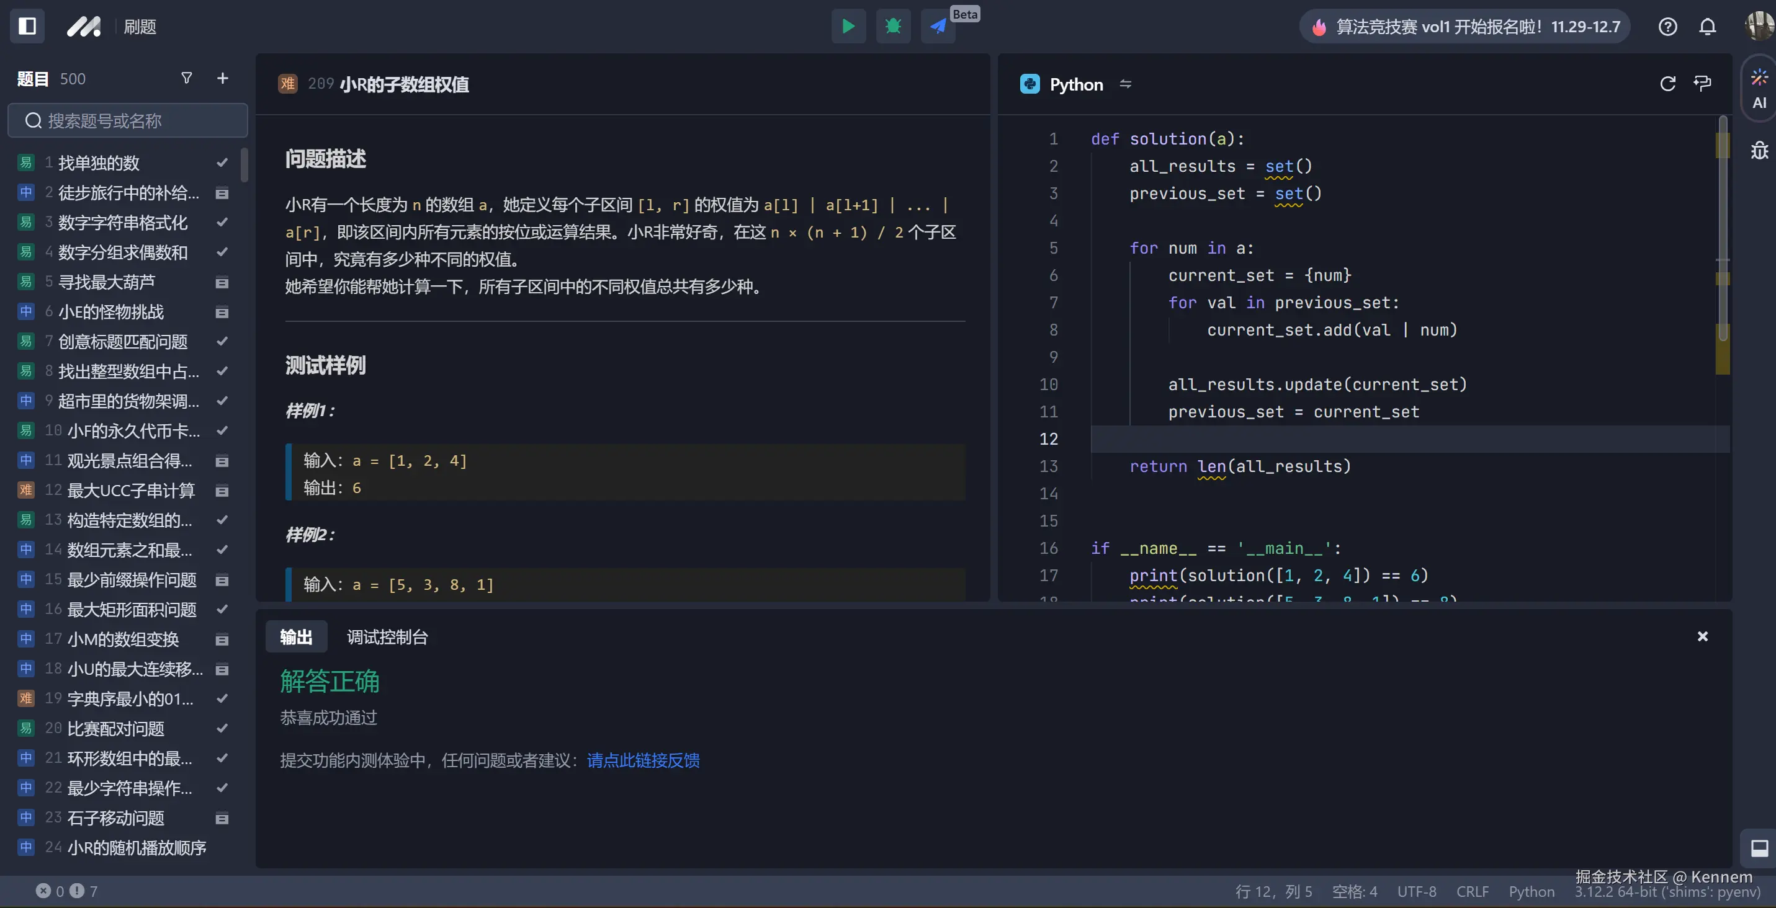Click the 算法竞技赛 vol1 announcement banner

click(1464, 27)
